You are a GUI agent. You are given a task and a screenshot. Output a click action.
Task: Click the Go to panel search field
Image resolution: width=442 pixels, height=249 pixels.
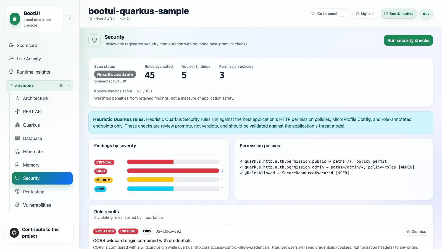328,14
